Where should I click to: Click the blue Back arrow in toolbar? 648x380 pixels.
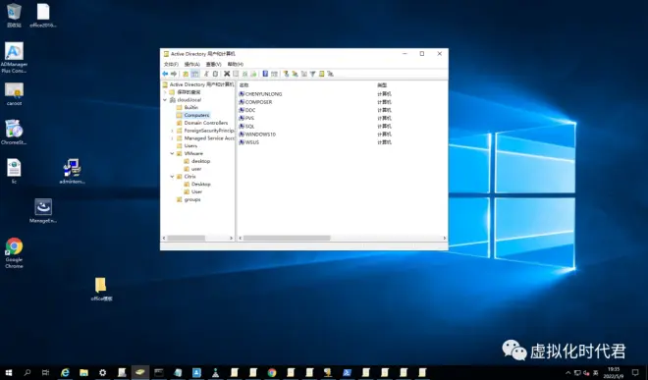(165, 74)
